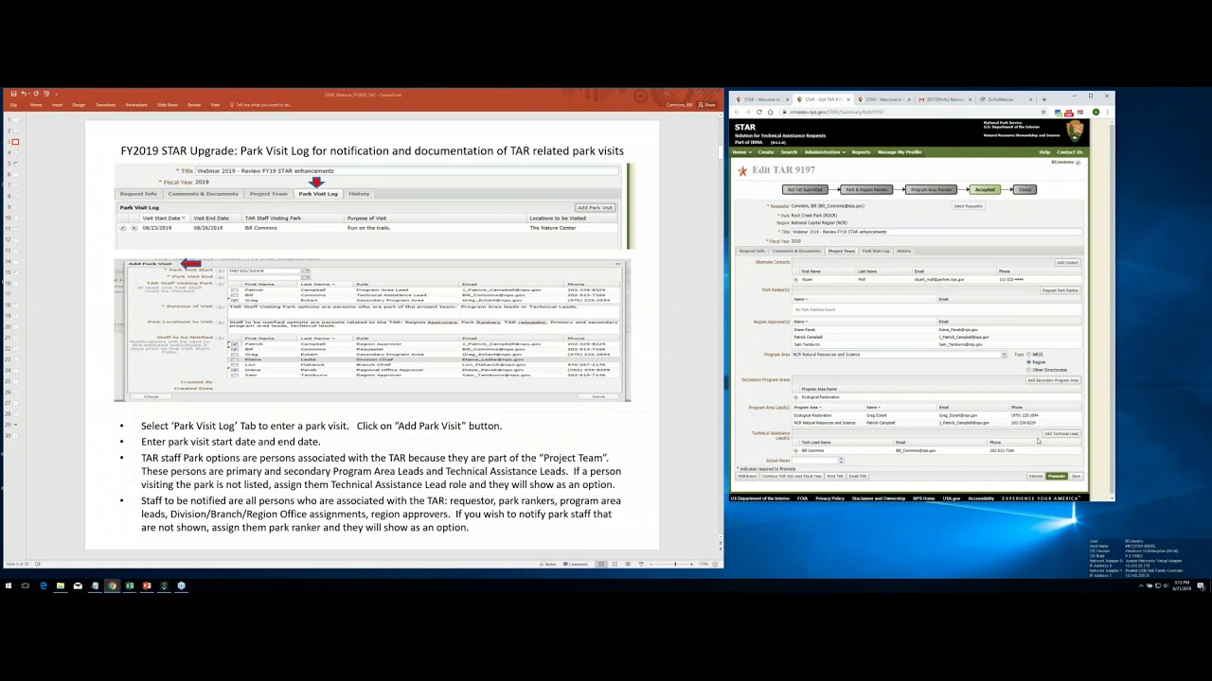The width and height of the screenshot is (1212, 681).
Task: Open the Reports menu item
Action: pyautogui.click(x=861, y=152)
